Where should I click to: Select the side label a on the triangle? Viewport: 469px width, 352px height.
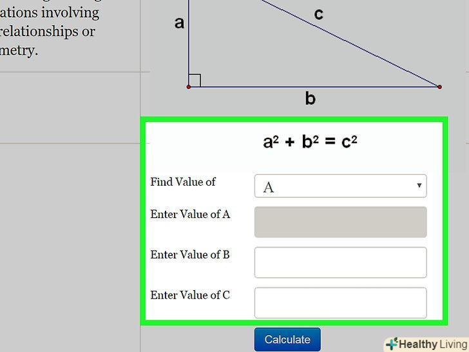(x=179, y=23)
